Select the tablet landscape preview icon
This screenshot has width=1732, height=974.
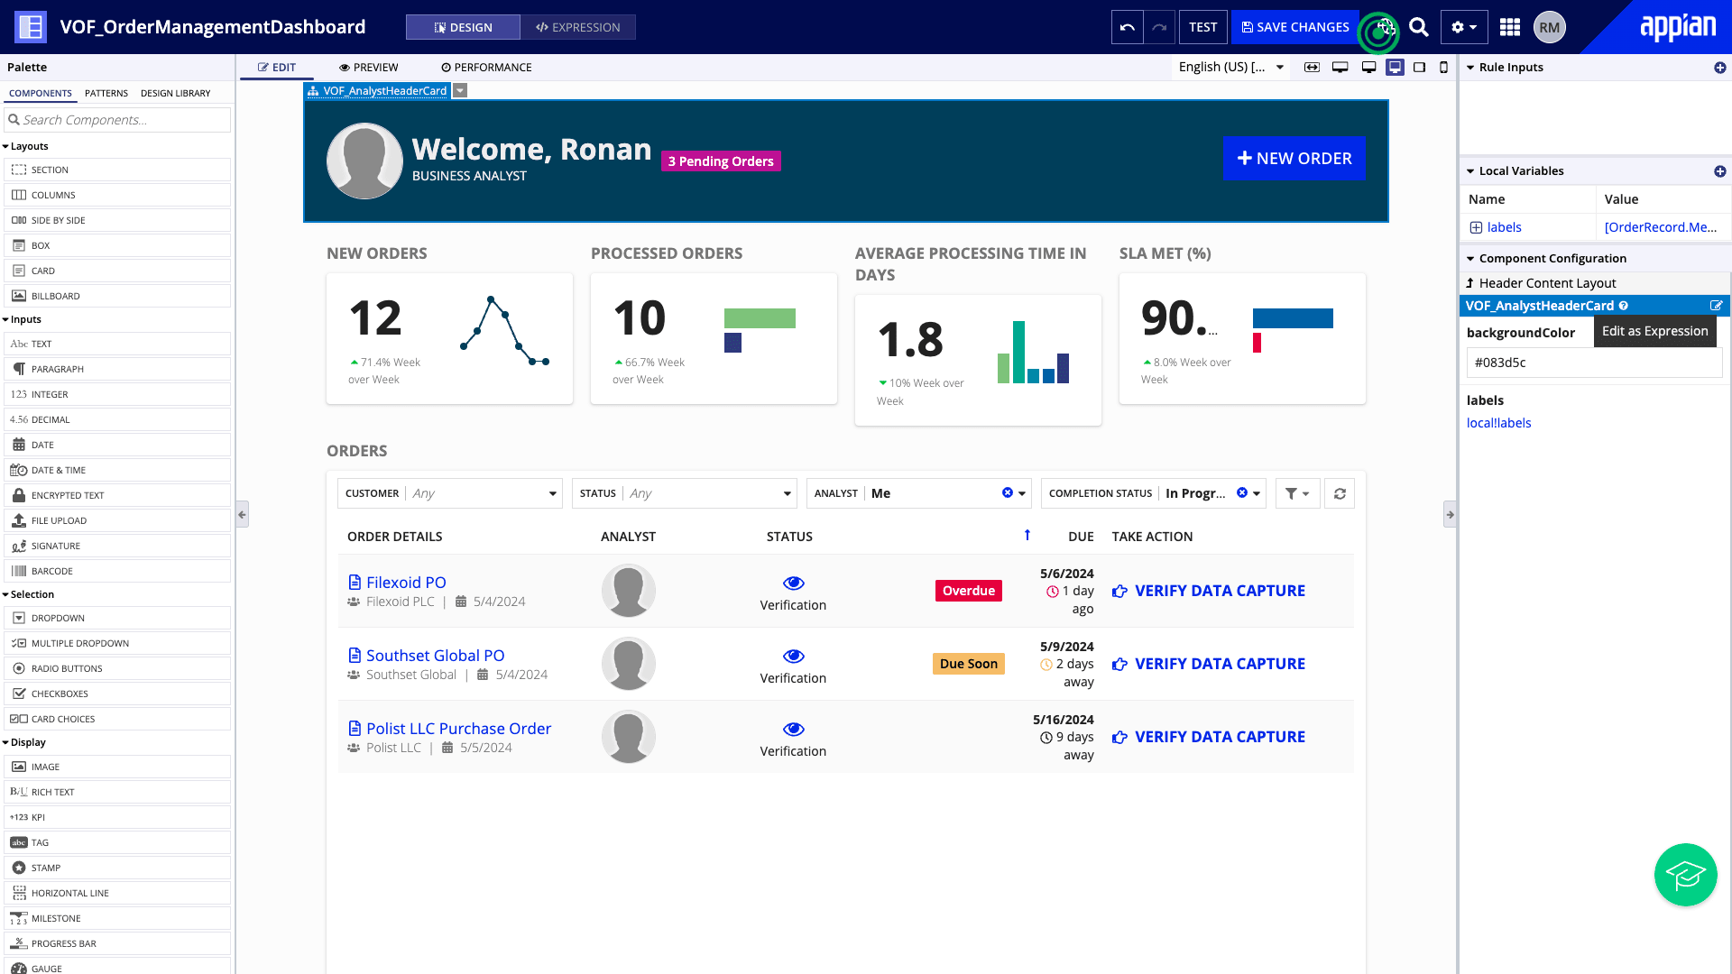[x=1419, y=68]
